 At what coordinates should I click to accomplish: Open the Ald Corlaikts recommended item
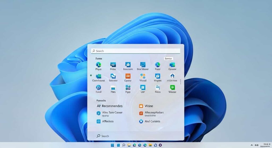click(x=150, y=121)
